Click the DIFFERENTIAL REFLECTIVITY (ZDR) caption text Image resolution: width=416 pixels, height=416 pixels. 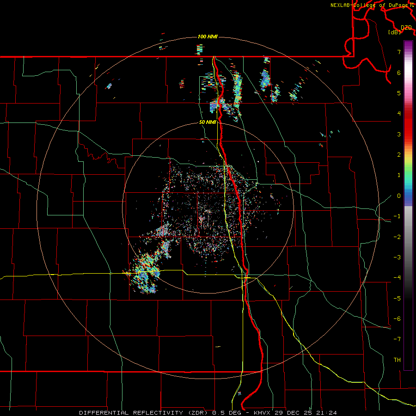[x=144, y=413]
